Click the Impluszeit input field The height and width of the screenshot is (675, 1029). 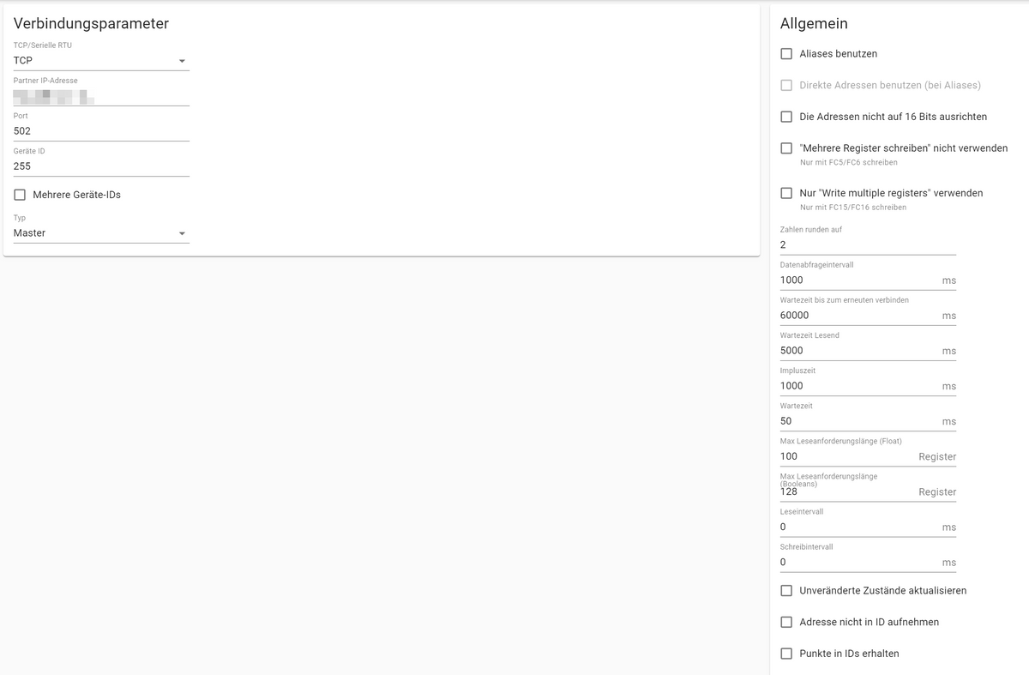coord(859,386)
